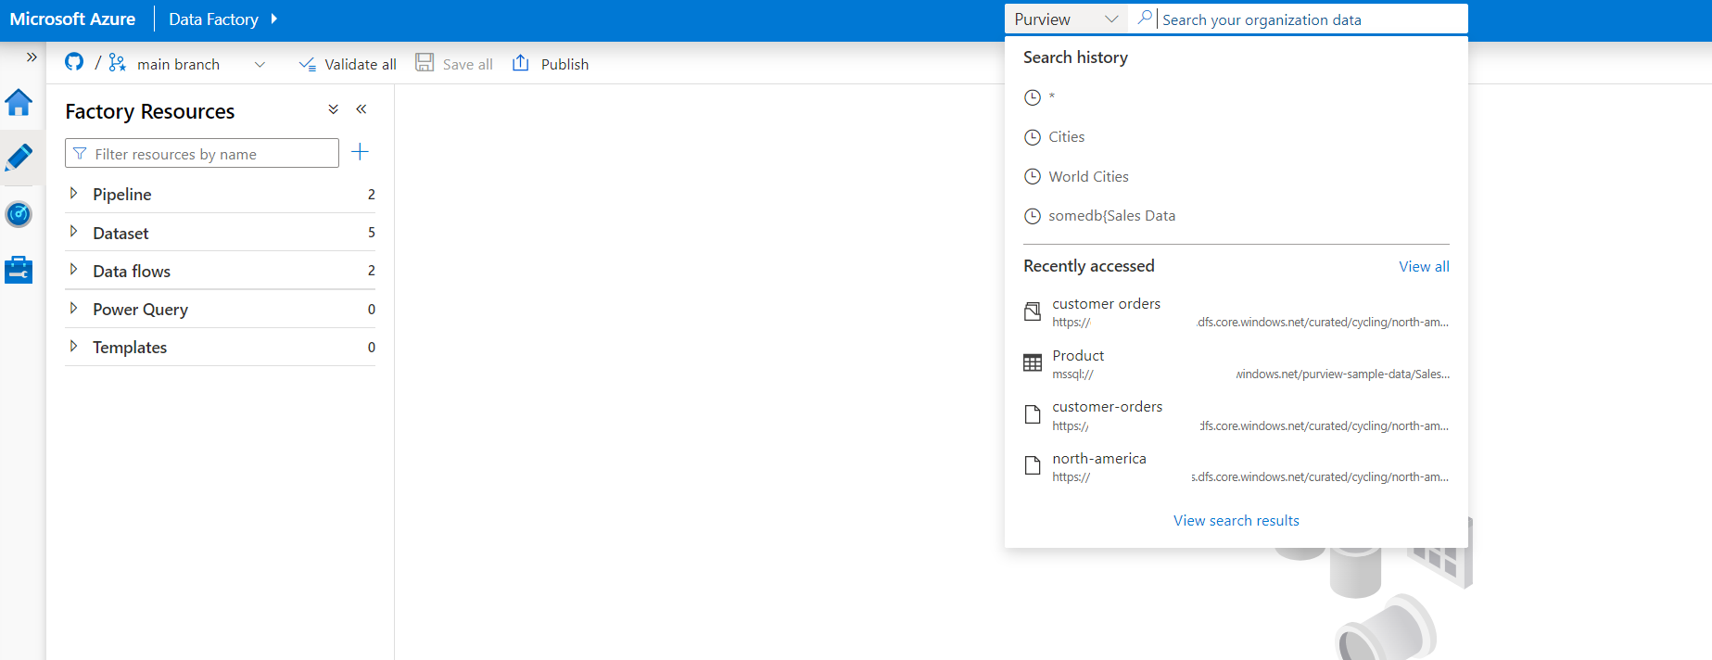Click the GitHub repository icon
Viewport: 1712px width, 660px height.
74,62
